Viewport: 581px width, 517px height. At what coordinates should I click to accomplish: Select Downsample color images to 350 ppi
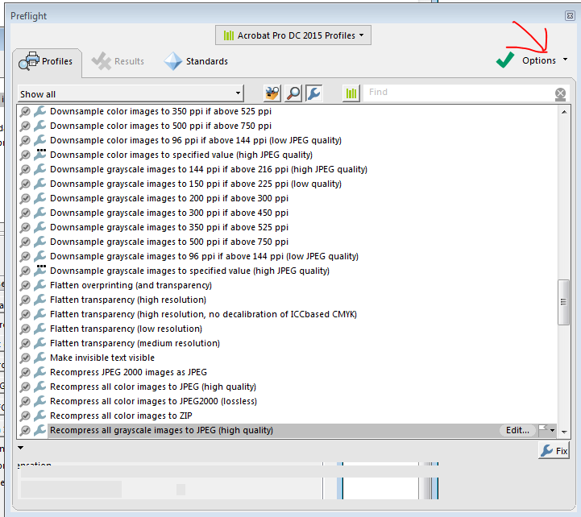pos(161,111)
